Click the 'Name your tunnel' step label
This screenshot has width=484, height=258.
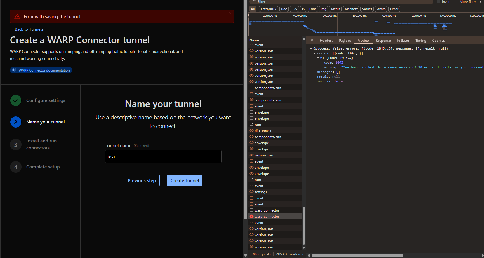click(46, 122)
